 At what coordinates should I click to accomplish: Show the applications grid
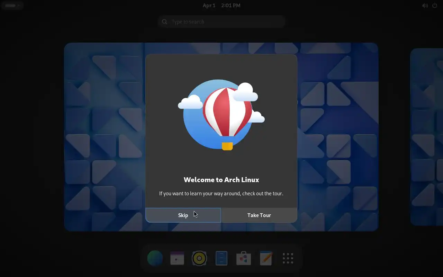point(288,258)
